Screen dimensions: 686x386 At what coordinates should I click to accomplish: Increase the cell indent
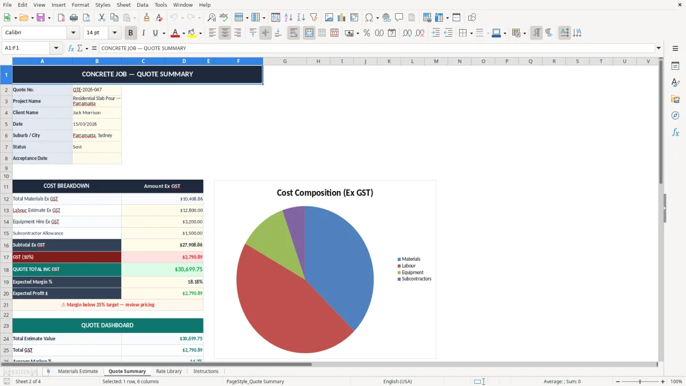(436, 33)
